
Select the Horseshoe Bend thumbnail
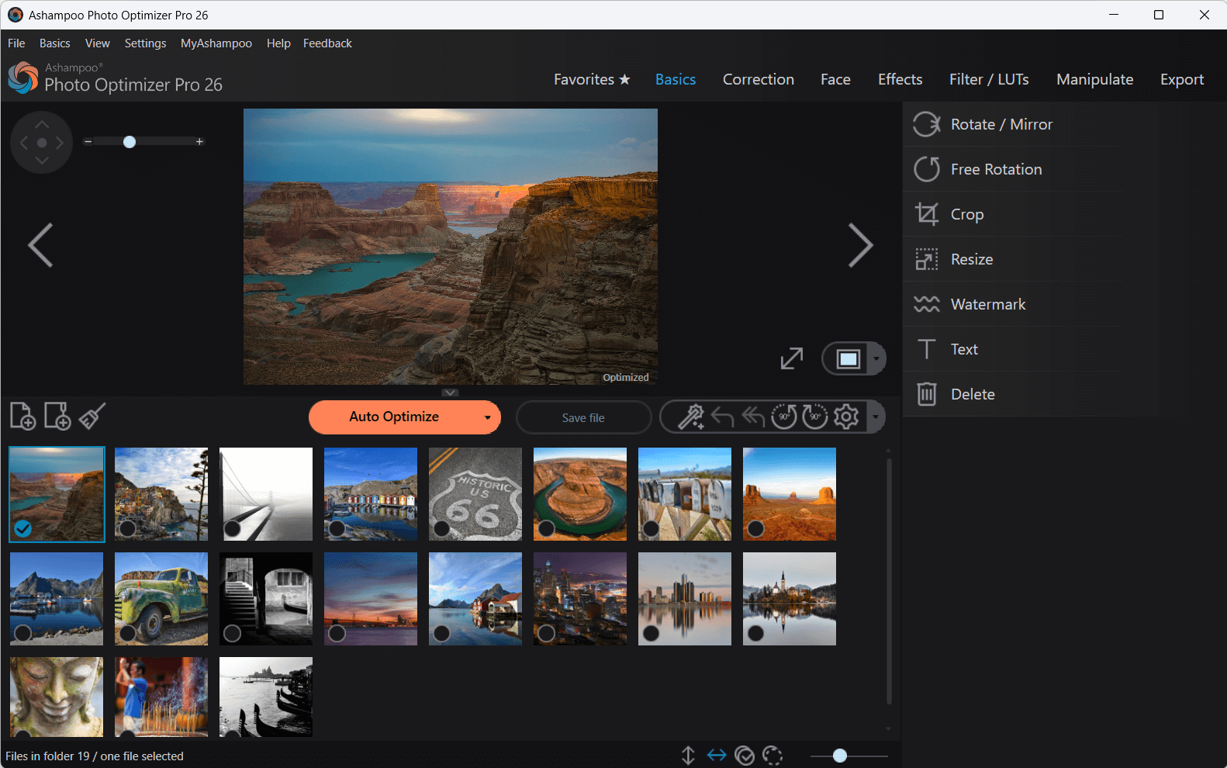(x=580, y=489)
